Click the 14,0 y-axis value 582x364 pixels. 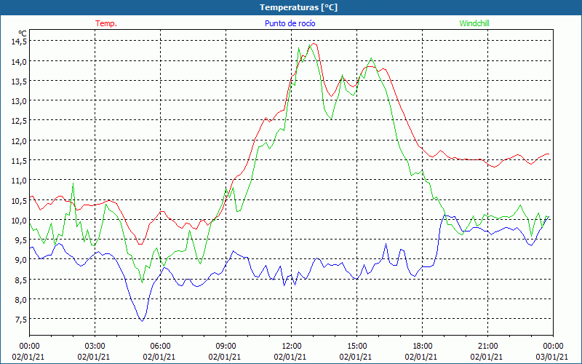coord(19,62)
